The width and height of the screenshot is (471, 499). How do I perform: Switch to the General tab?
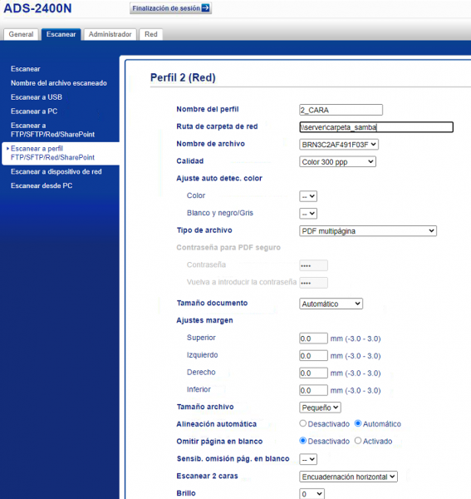(21, 34)
